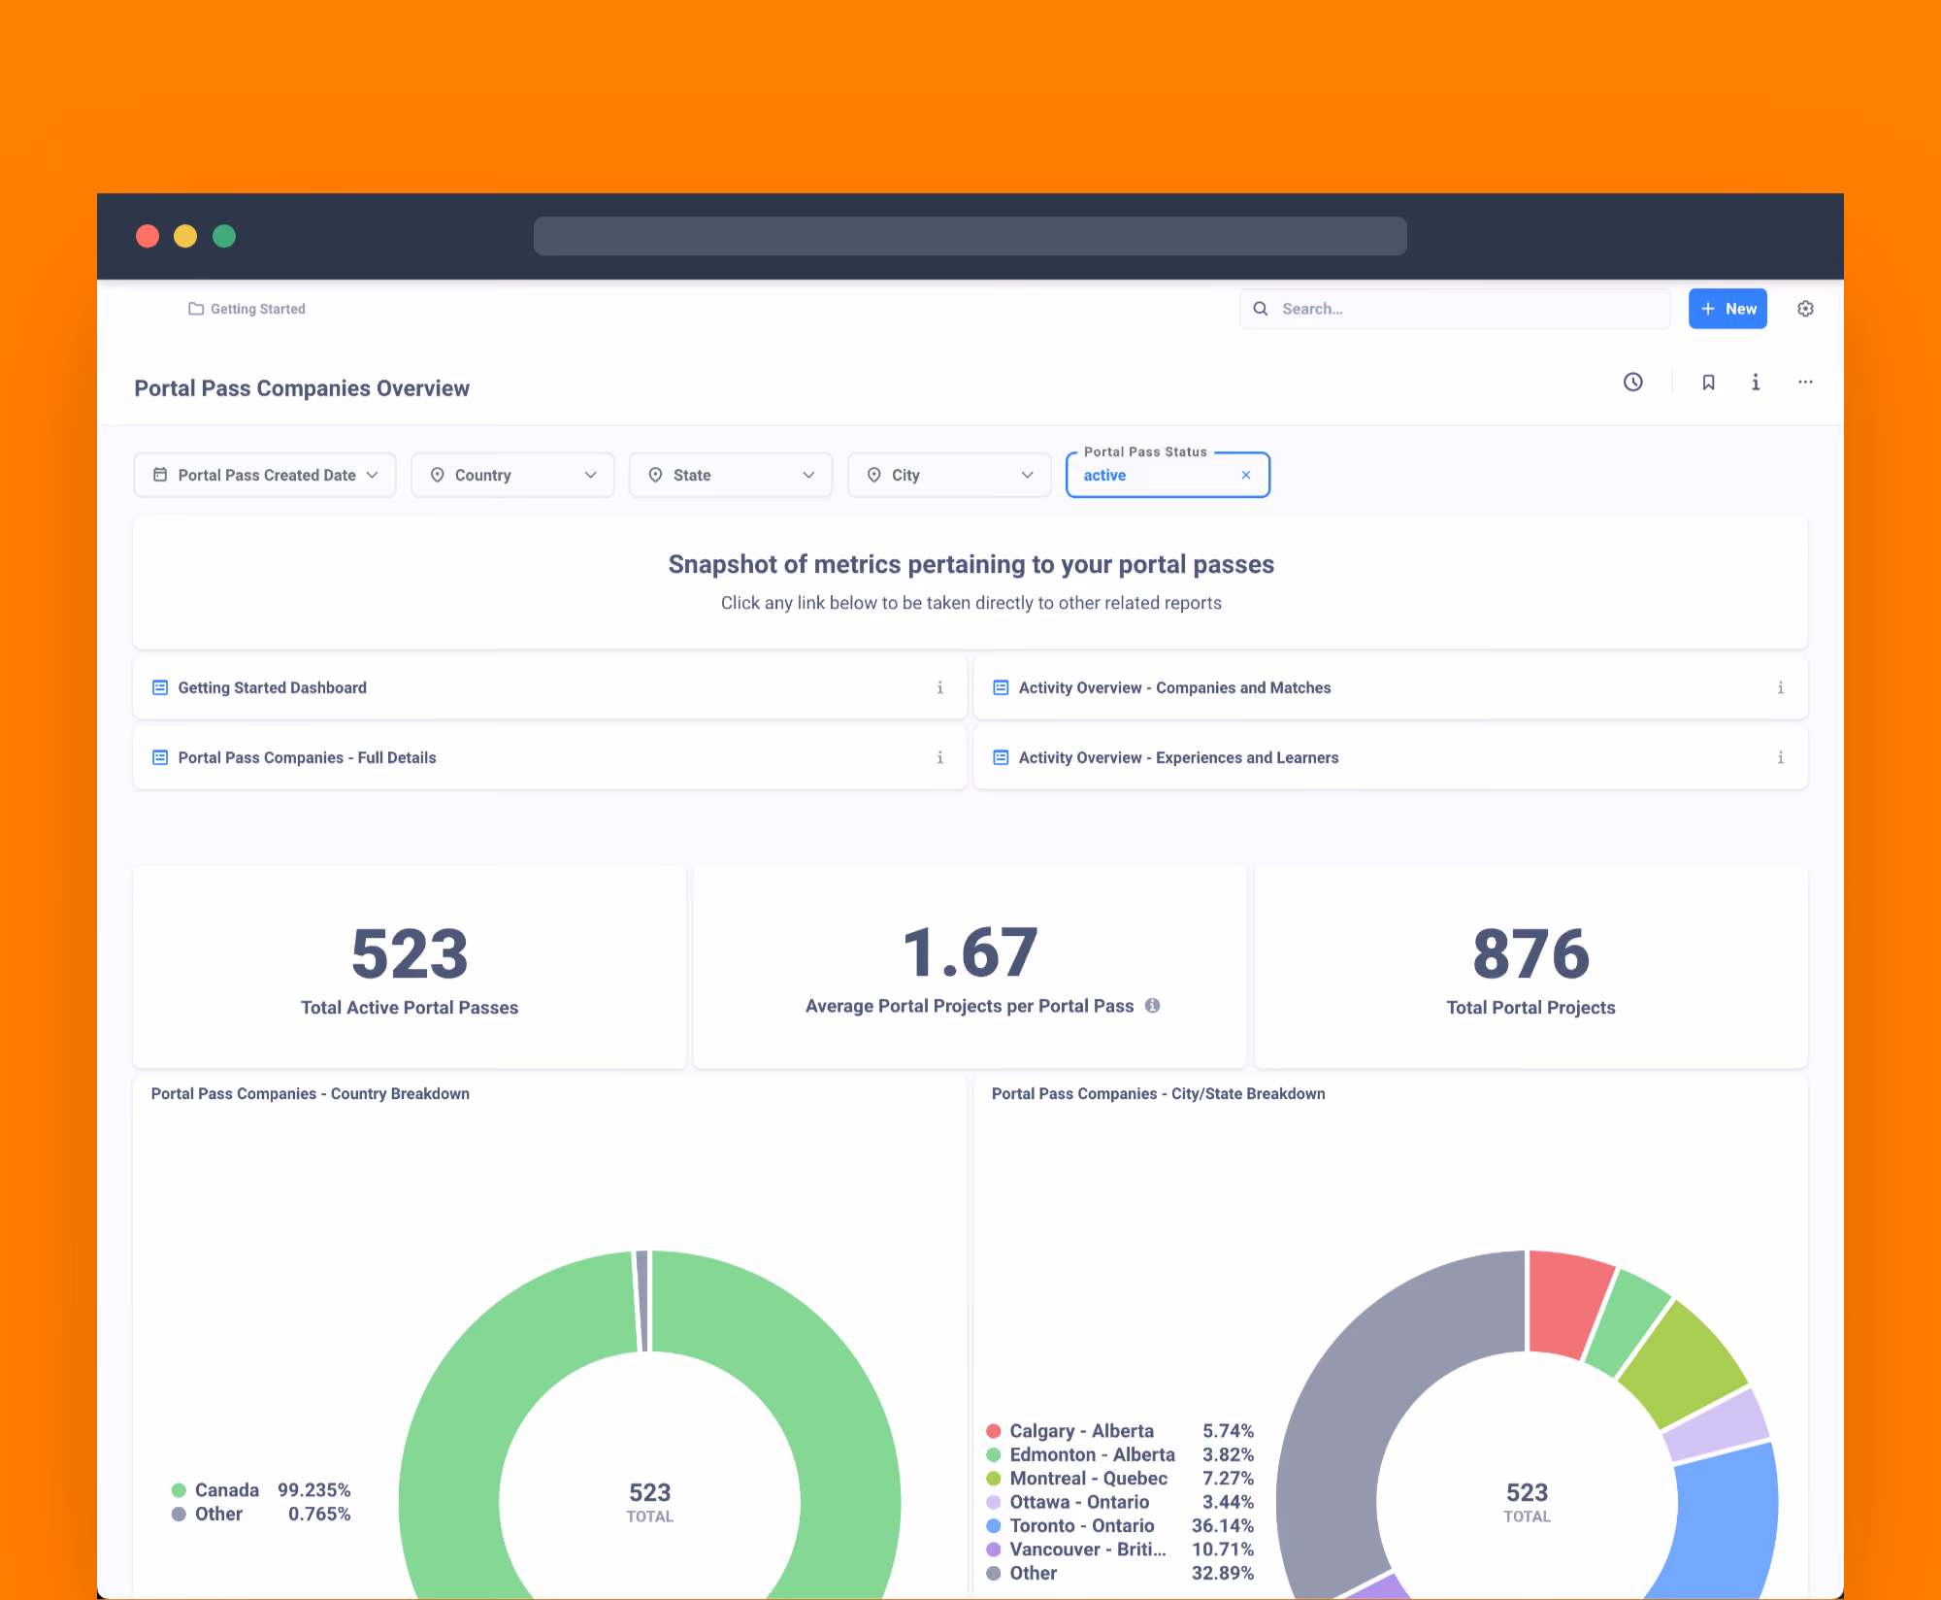Click the calendar icon in the Created Date filter

(x=160, y=475)
